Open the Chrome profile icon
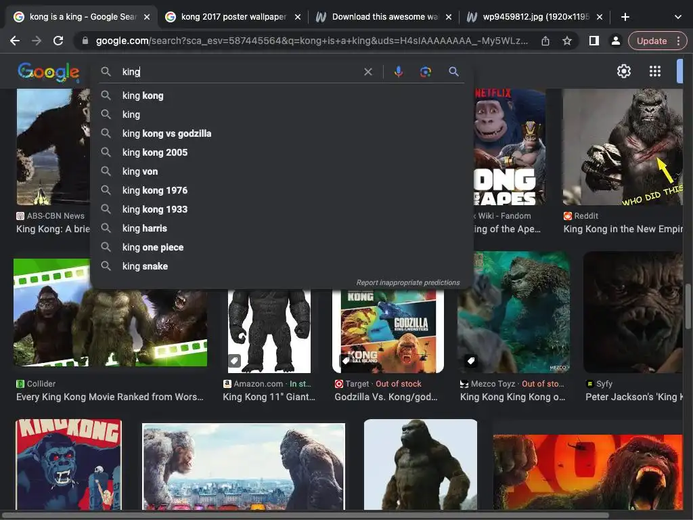The image size is (693, 520). click(x=615, y=41)
